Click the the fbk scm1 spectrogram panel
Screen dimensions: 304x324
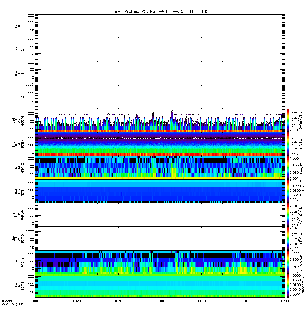(160, 286)
